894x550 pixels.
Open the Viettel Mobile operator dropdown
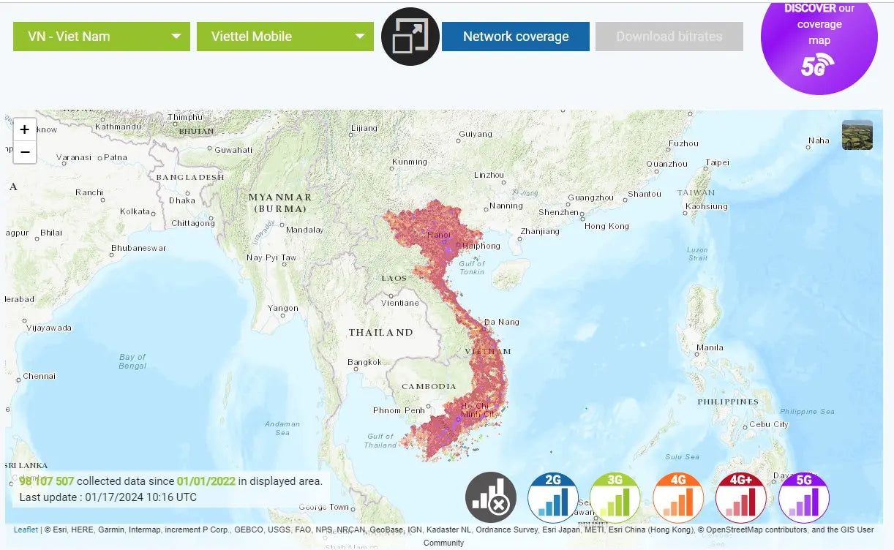[x=285, y=37]
